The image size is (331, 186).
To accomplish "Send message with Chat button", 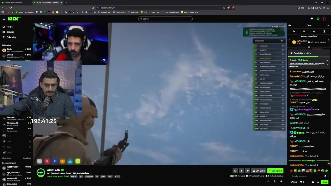I will click(x=325, y=182).
